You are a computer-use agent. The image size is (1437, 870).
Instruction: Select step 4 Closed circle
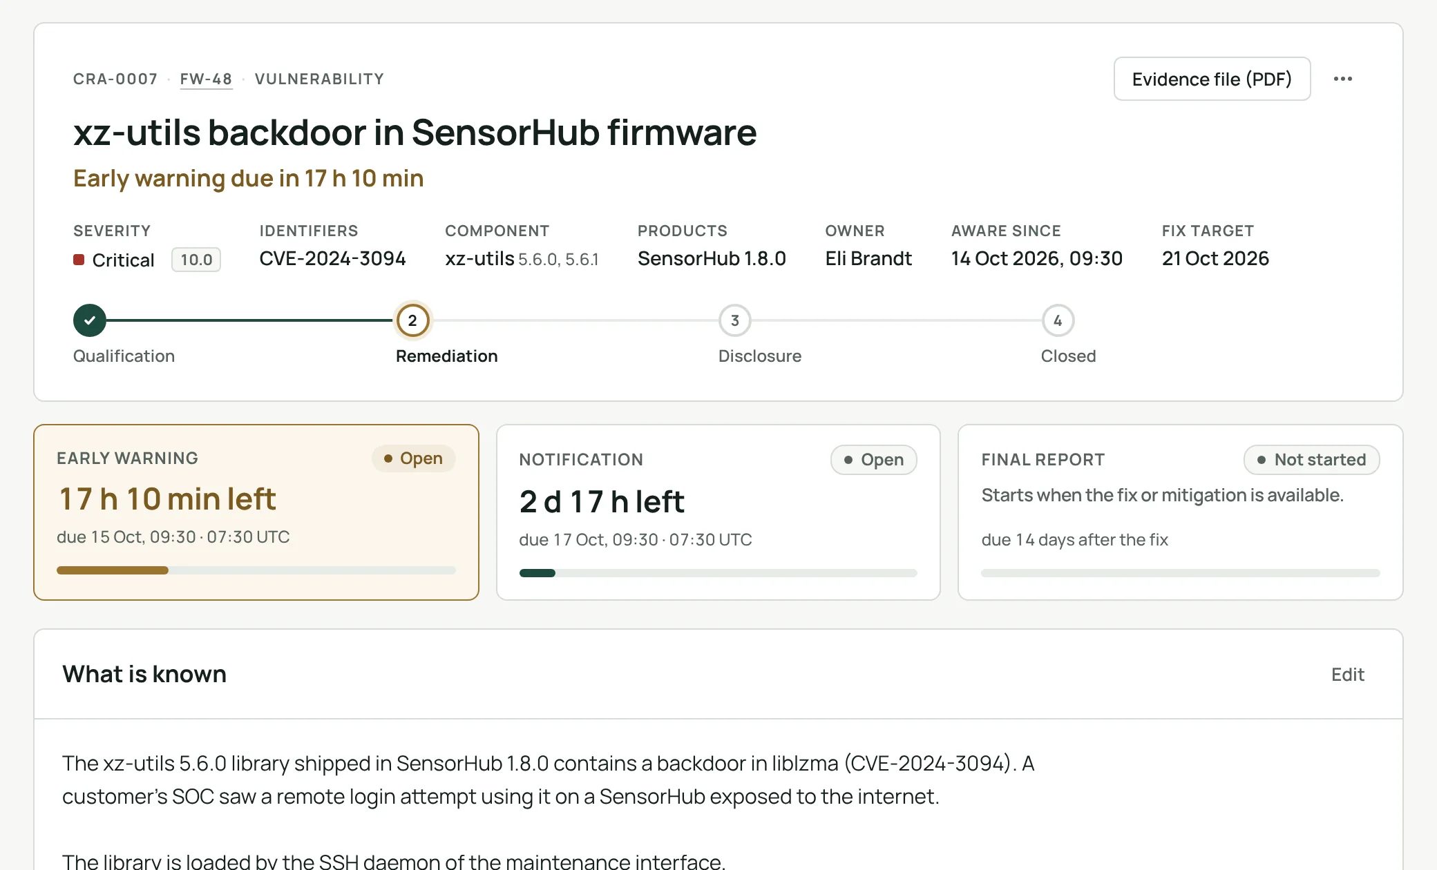coord(1058,320)
